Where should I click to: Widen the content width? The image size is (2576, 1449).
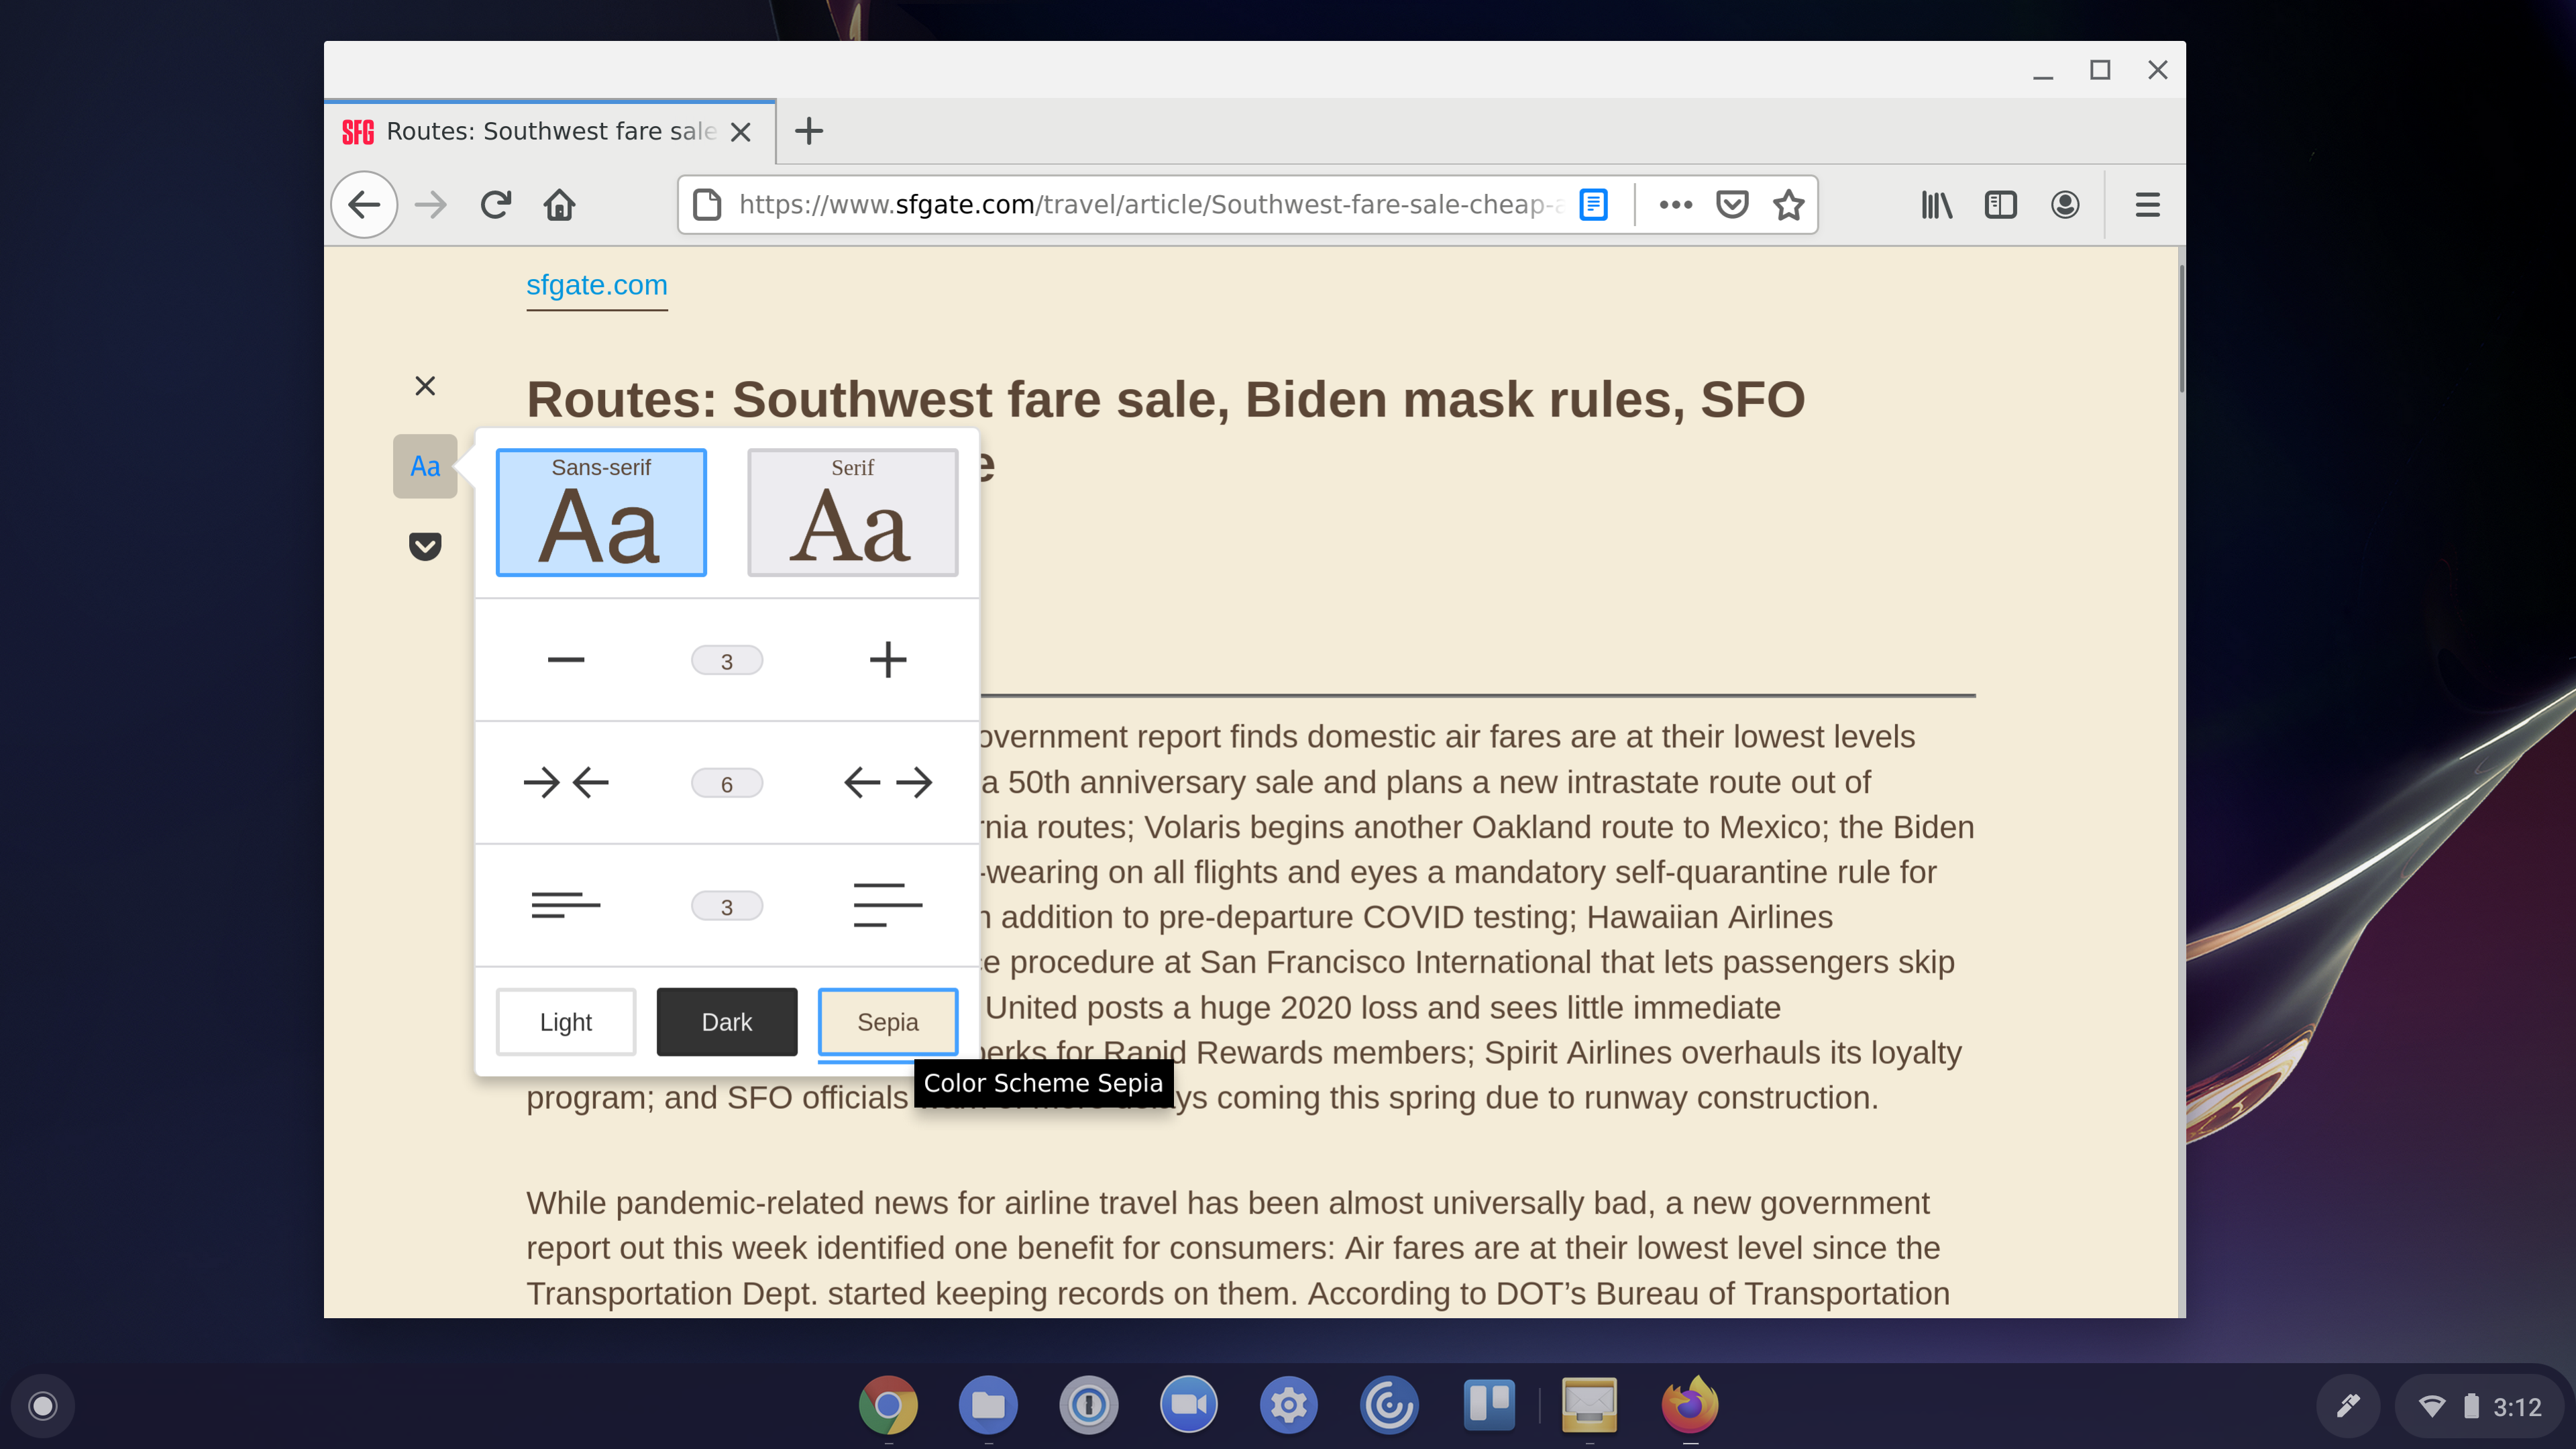[x=888, y=783]
